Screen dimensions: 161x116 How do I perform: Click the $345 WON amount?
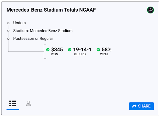pyautogui.click(x=57, y=50)
